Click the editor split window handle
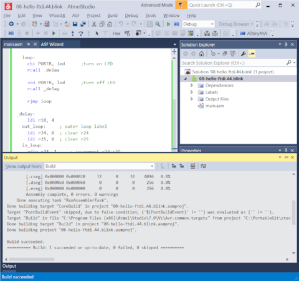Image resolution: width=299 pixels, height=281 pixels. 174,52
